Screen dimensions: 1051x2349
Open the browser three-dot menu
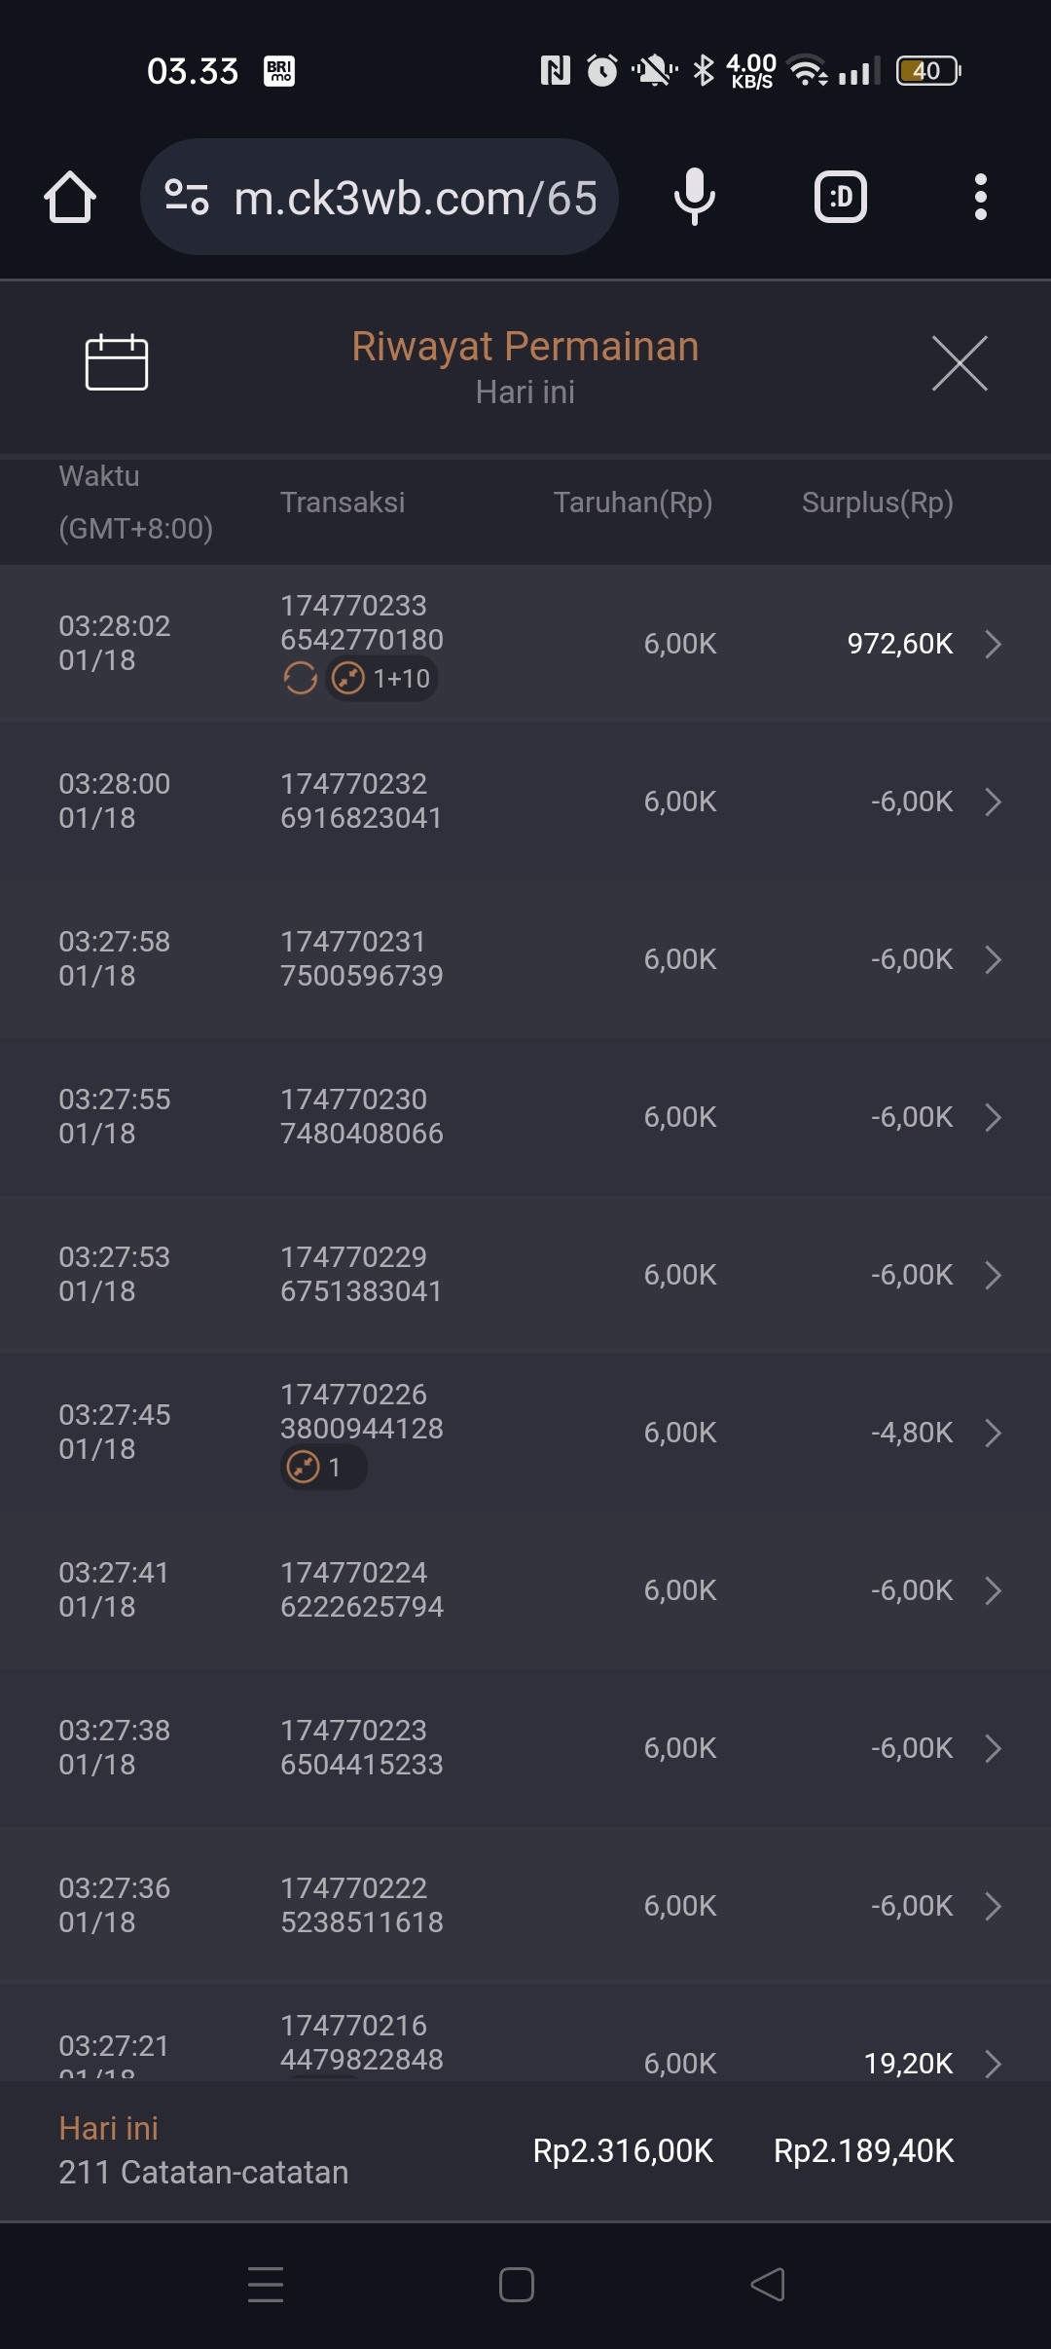980,198
